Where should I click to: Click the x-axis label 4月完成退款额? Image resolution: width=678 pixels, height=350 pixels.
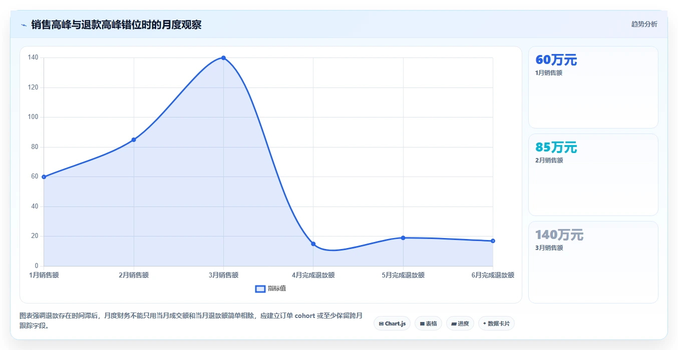click(x=313, y=275)
